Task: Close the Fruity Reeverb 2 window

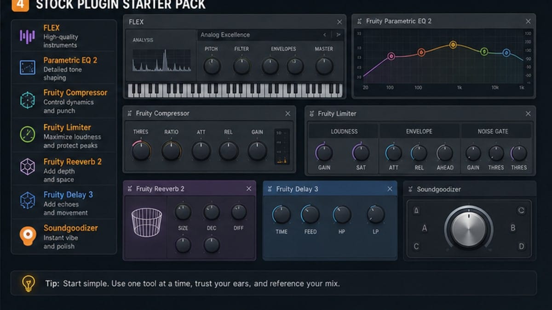Action: (x=249, y=189)
